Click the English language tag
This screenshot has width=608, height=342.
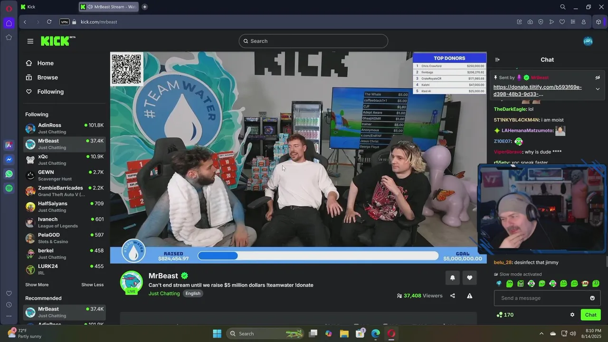(193, 294)
